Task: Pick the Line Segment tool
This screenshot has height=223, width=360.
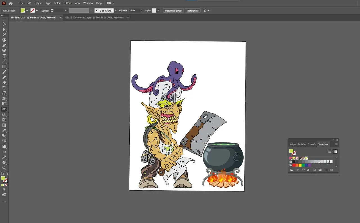Action: (x=4, y=61)
